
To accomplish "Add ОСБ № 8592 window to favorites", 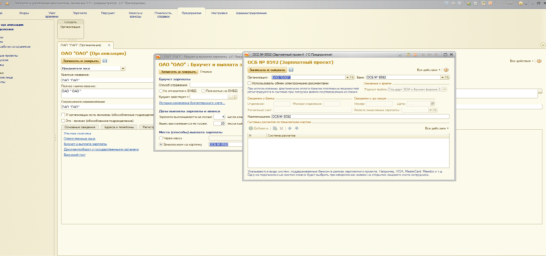I will click(x=400, y=54).
